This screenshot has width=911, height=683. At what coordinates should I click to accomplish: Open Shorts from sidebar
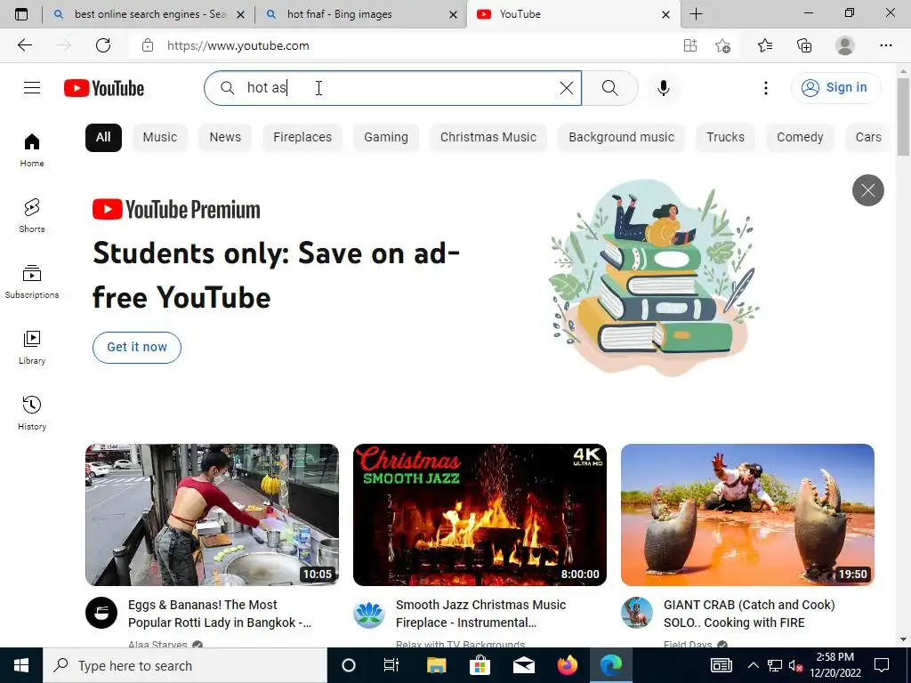pyautogui.click(x=32, y=215)
